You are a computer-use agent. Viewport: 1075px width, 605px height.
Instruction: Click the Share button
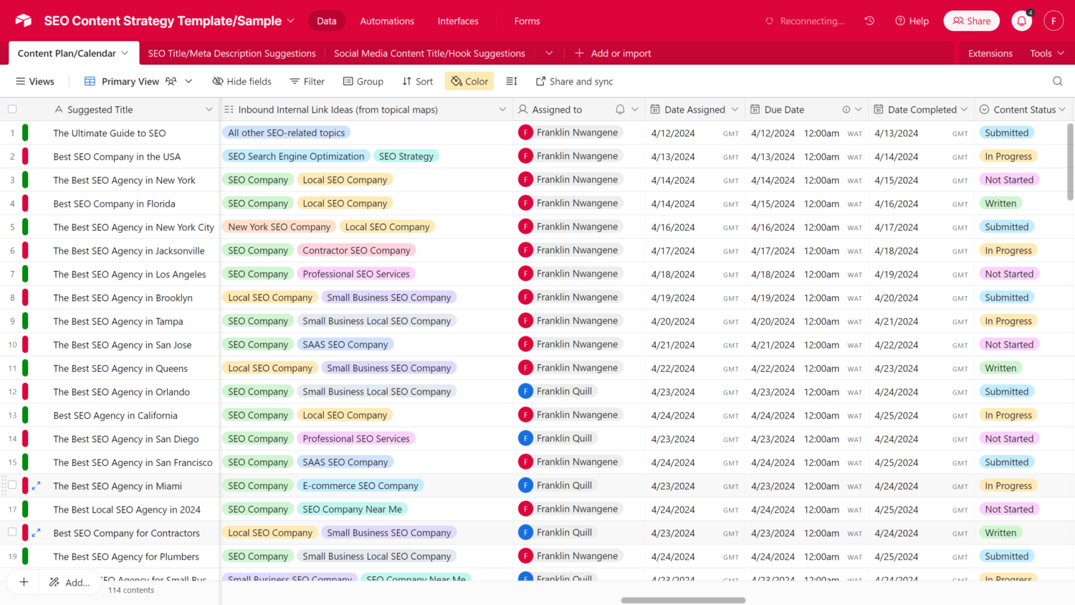click(x=971, y=21)
